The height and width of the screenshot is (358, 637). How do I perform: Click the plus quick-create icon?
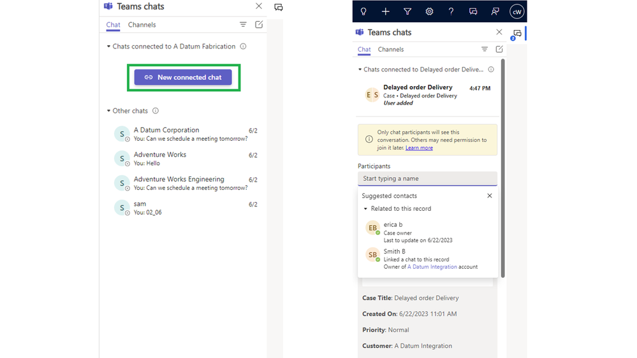[386, 11]
